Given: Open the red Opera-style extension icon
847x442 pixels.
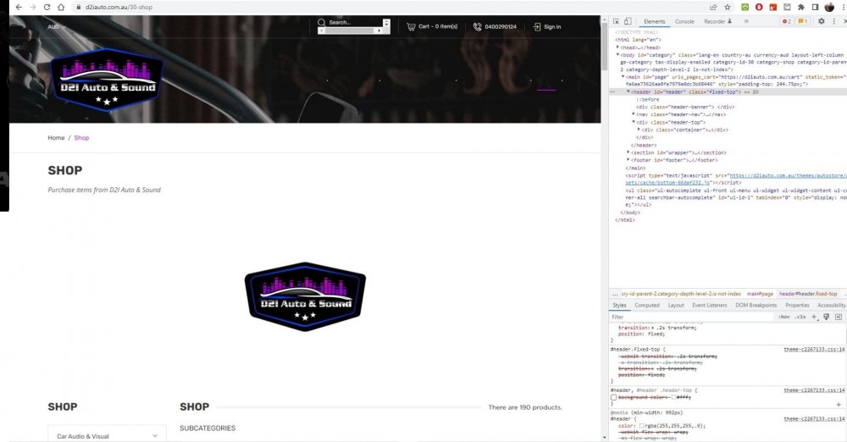Looking at the screenshot, I should pyautogui.click(x=759, y=7).
